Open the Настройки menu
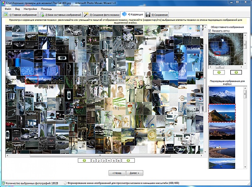 point(30,9)
